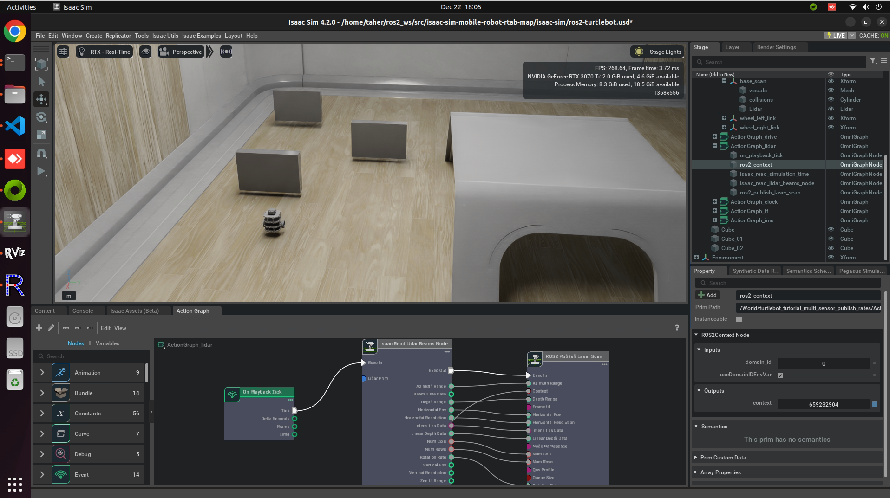Uncheck the useDomainIDEnvVar checkbox
The height and width of the screenshot is (498, 890).
[x=780, y=375]
